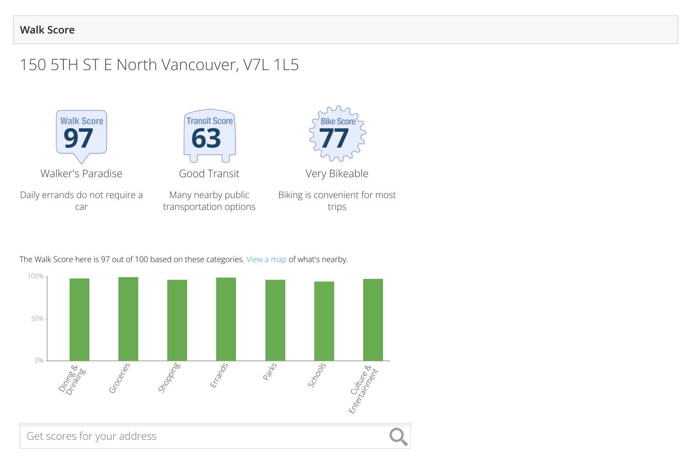The width and height of the screenshot is (685, 475).
Task: Click the Very Bikeable label
Action: tap(337, 174)
